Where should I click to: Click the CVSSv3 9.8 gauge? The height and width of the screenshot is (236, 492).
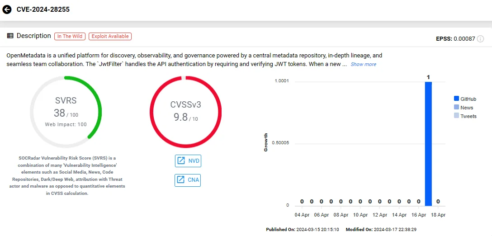(x=185, y=112)
